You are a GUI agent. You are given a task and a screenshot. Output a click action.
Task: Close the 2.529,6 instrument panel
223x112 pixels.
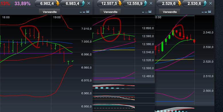pos(210,3)
